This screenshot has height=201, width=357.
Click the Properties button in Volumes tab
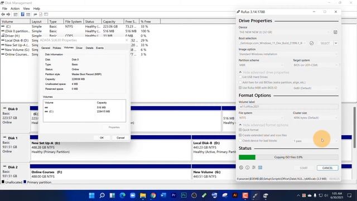[114, 127]
